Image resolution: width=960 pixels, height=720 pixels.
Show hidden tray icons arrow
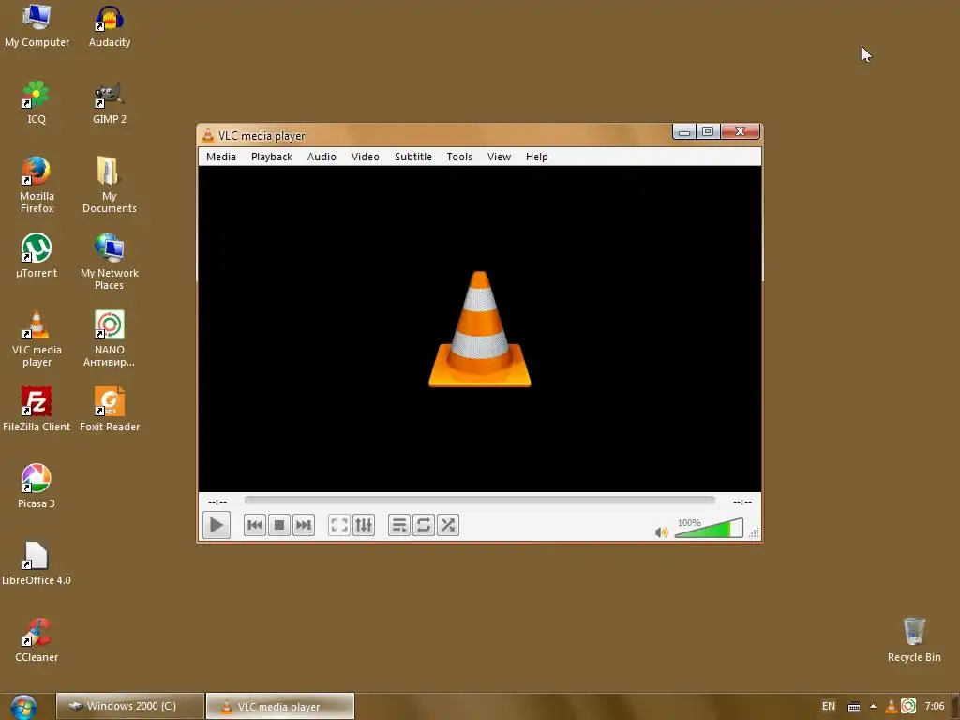point(873,706)
